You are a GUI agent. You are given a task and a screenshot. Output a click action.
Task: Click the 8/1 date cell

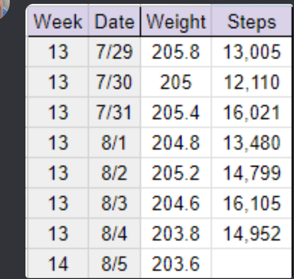114,143
